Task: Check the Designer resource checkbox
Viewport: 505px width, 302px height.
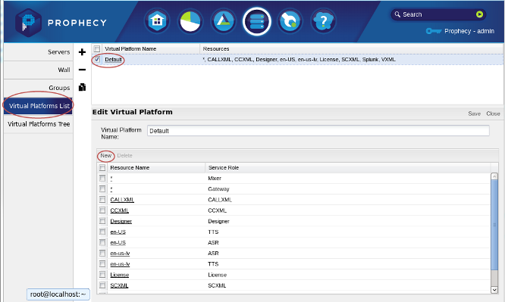Action: (x=102, y=221)
